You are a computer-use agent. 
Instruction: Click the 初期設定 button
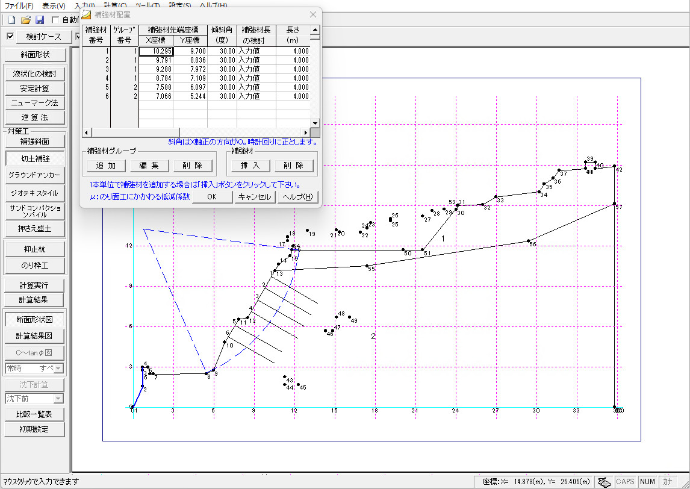[x=34, y=429]
